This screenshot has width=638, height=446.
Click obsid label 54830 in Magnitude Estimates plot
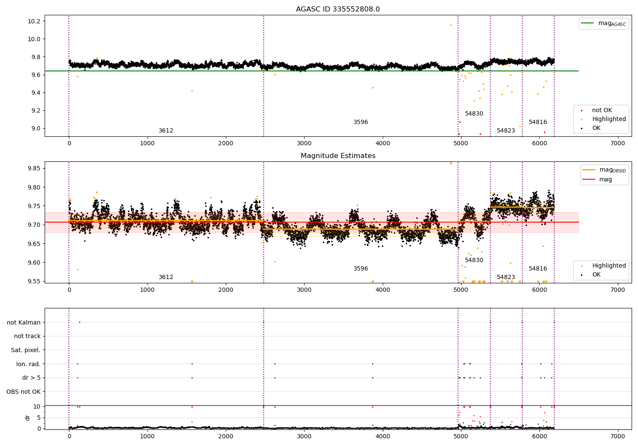[x=474, y=260]
